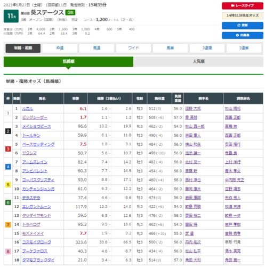Screen dimensions: 266x267
Task: Click the 14時51分現在オッズ time label
Action: [x=243, y=15]
